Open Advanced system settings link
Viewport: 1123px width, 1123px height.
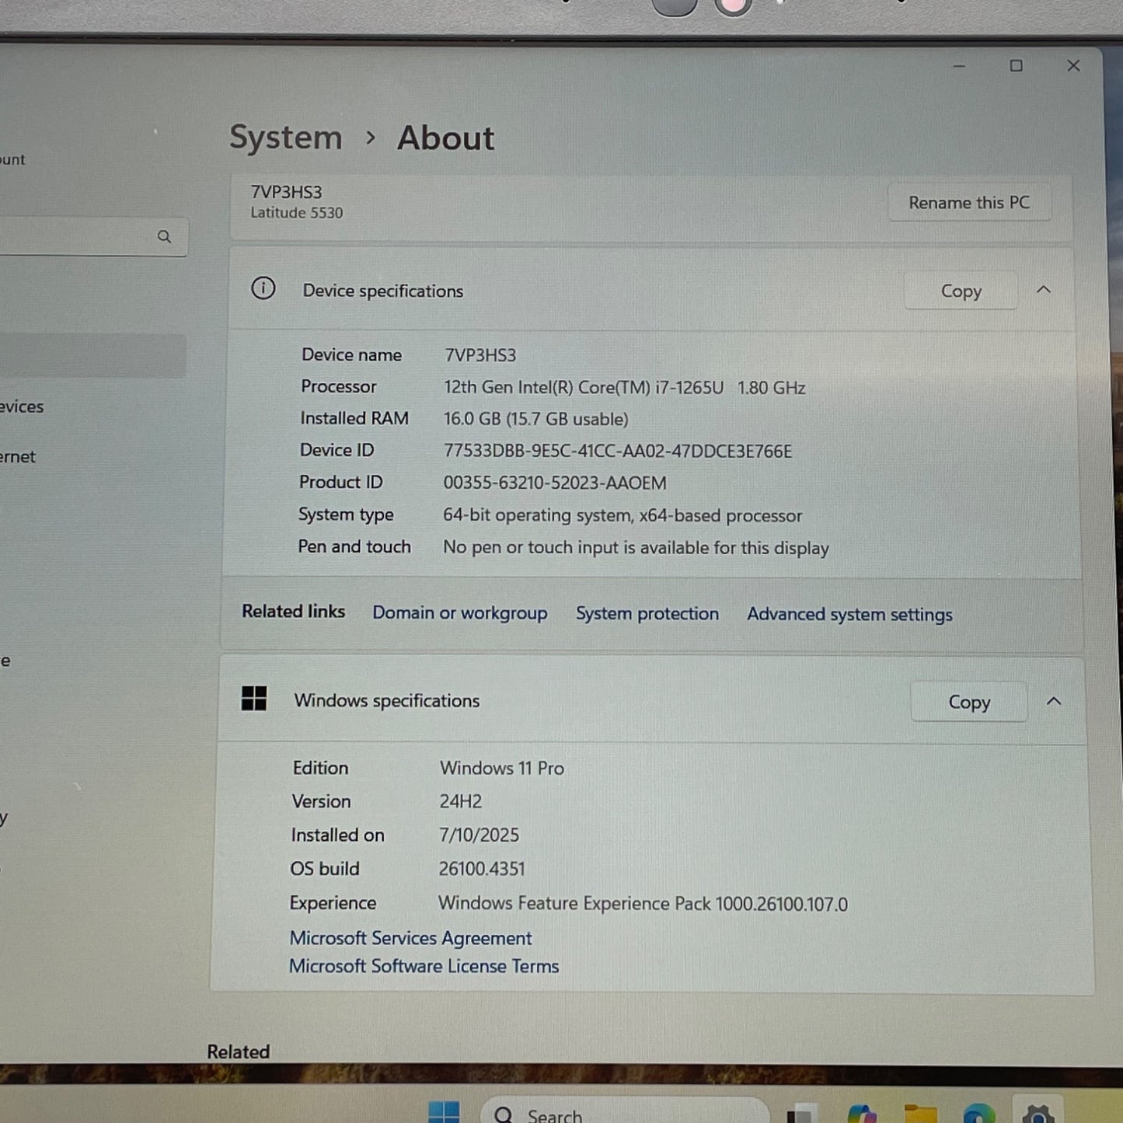(x=849, y=614)
